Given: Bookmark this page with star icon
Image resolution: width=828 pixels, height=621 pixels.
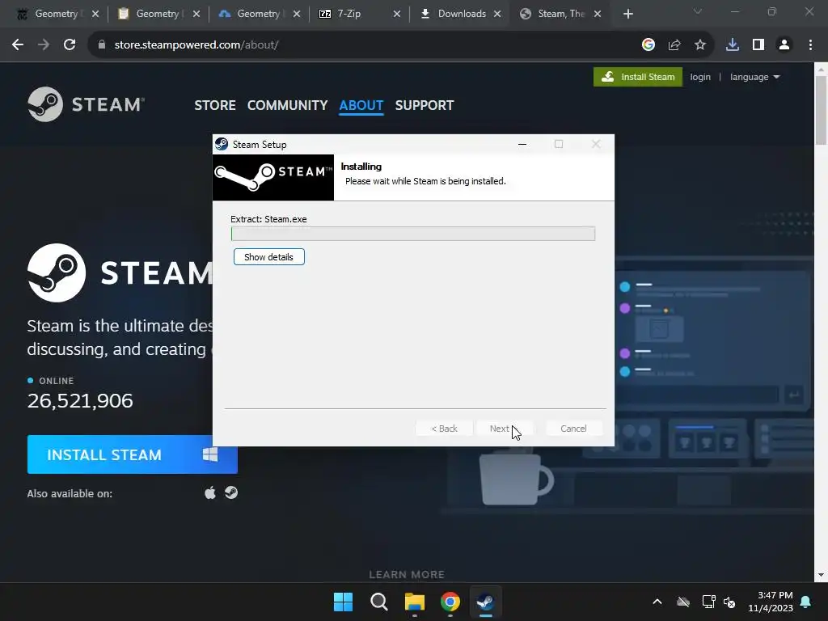Looking at the screenshot, I should pyautogui.click(x=699, y=45).
